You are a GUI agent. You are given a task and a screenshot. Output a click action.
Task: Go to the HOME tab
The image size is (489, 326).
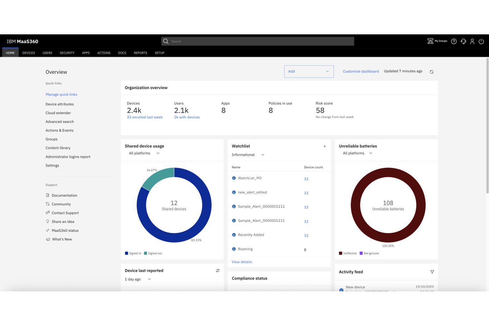(x=10, y=53)
